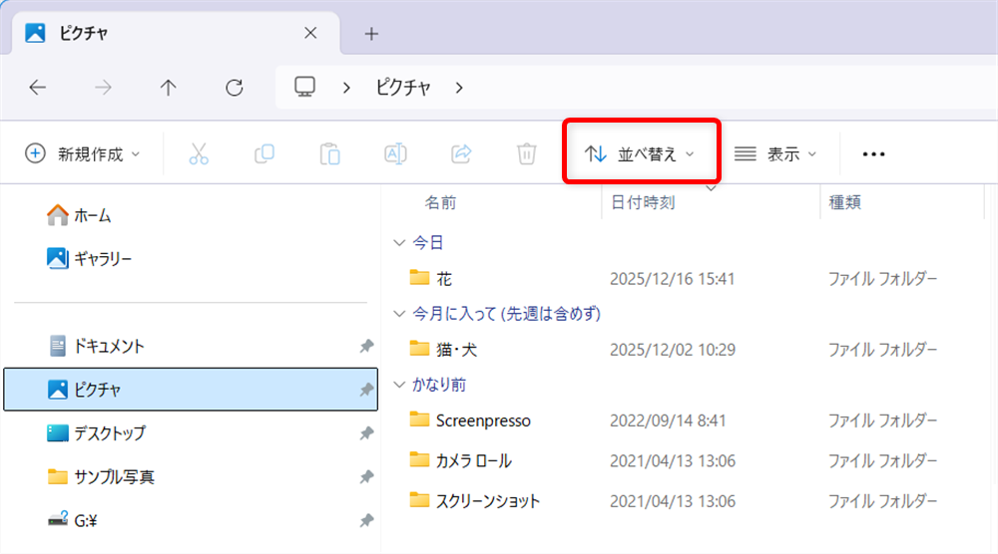This screenshot has width=998, height=554.
Task: Click the PC monitor icon in address bar
Action: pyautogui.click(x=304, y=87)
